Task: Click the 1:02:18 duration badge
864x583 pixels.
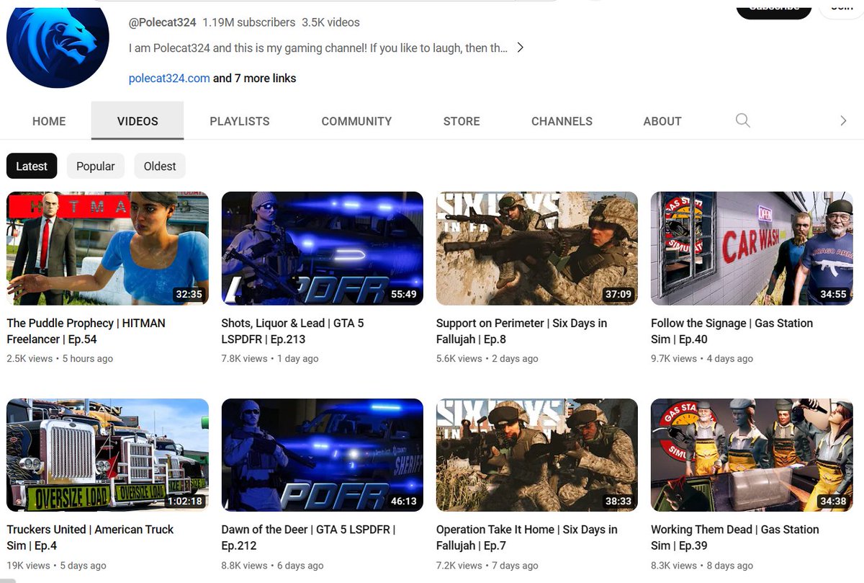Action: point(185,501)
